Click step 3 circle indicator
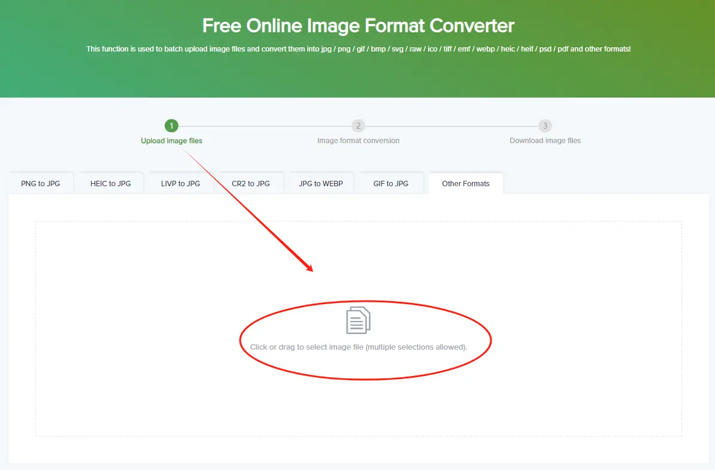Viewport: 715px width, 470px height. tap(545, 126)
